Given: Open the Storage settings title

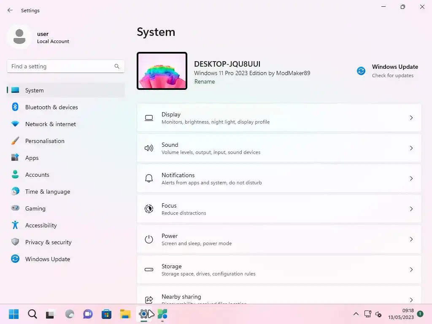Looking at the screenshot, I should click(x=171, y=267).
